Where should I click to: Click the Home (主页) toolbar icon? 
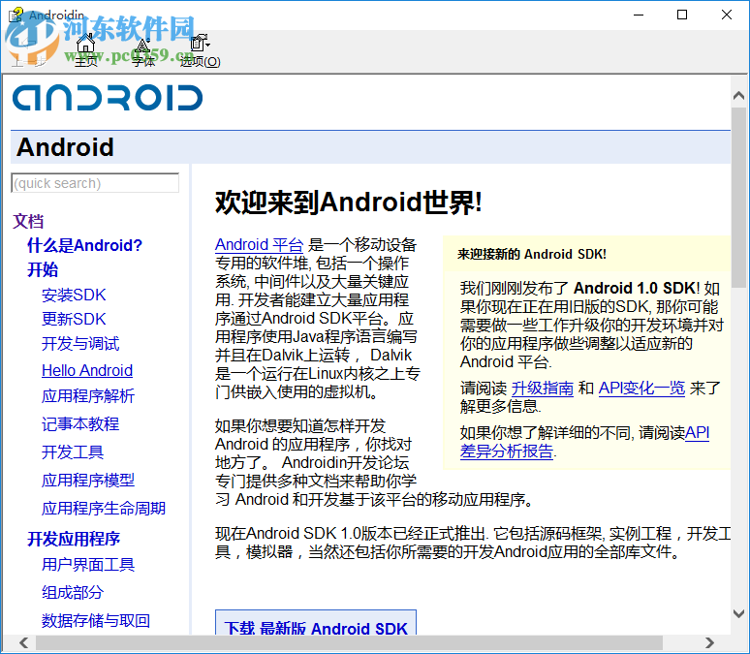click(86, 50)
